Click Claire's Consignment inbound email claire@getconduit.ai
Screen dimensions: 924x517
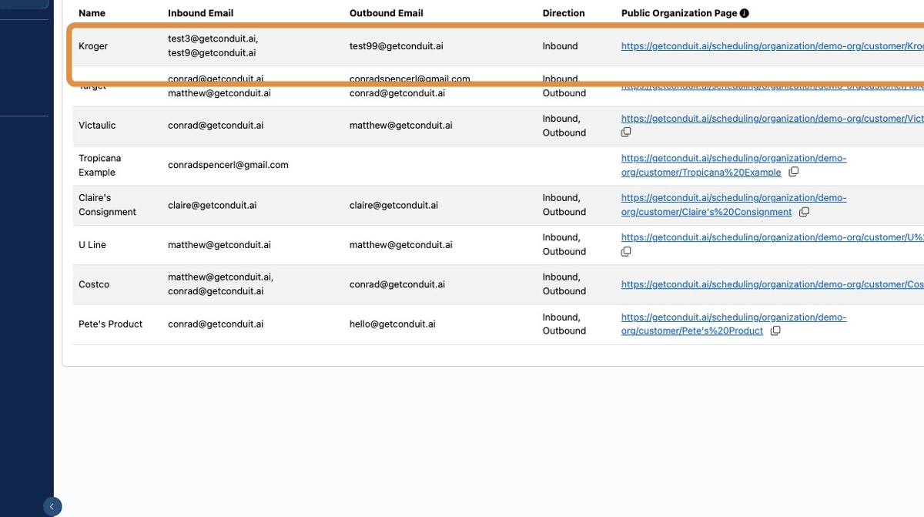pyautogui.click(x=213, y=205)
